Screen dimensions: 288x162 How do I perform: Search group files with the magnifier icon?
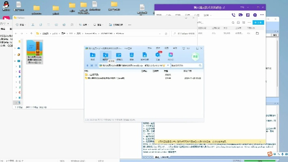(x=233, y=23)
